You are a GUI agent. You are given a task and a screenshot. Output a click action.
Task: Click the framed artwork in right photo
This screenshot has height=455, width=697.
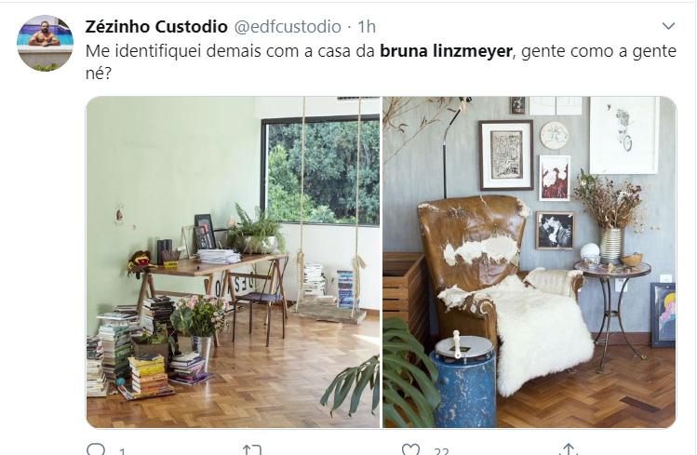pos(506,155)
